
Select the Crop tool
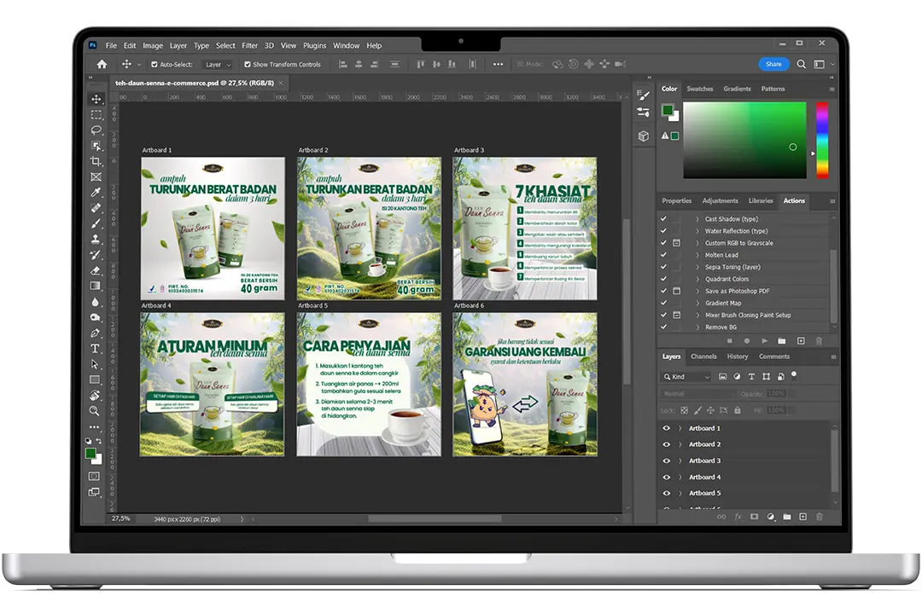pos(96,161)
